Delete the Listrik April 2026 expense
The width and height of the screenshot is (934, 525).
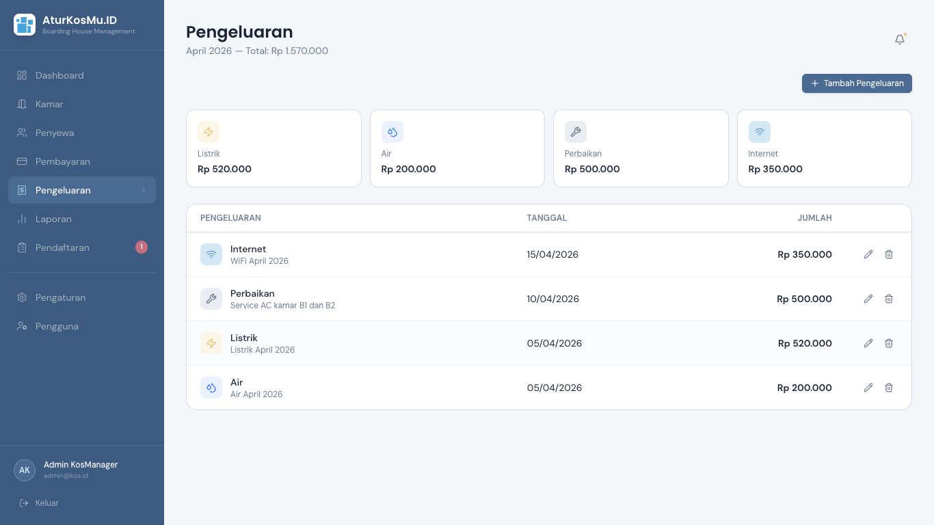tap(889, 343)
